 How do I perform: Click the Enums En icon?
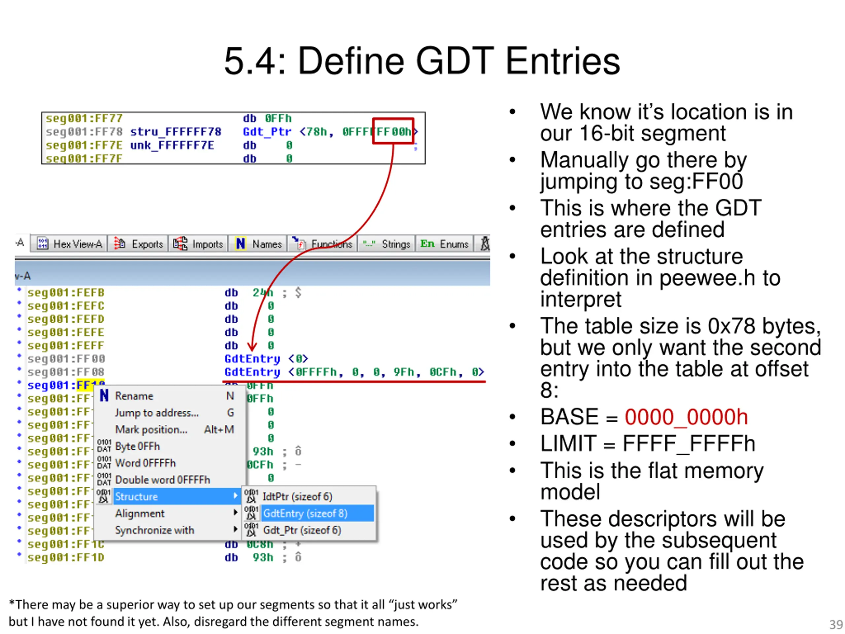coord(427,243)
